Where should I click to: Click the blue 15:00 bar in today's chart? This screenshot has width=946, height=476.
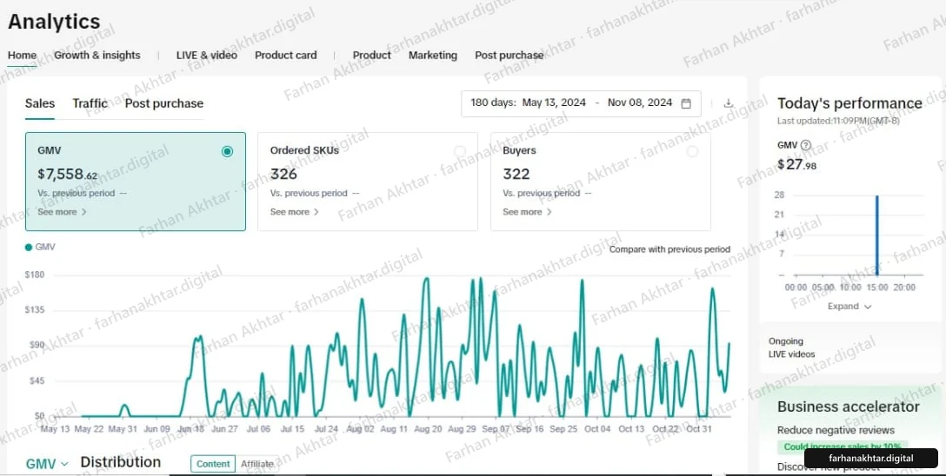pyautogui.click(x=876, y=235)
